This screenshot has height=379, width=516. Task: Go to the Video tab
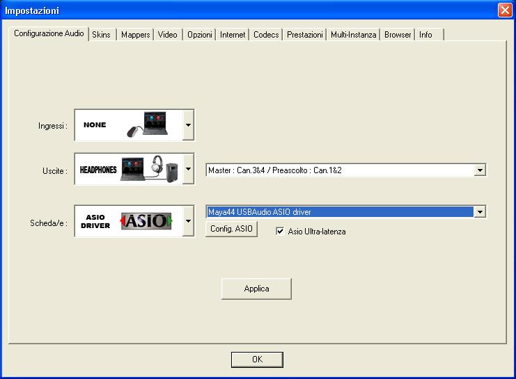[x=168, y=35]
